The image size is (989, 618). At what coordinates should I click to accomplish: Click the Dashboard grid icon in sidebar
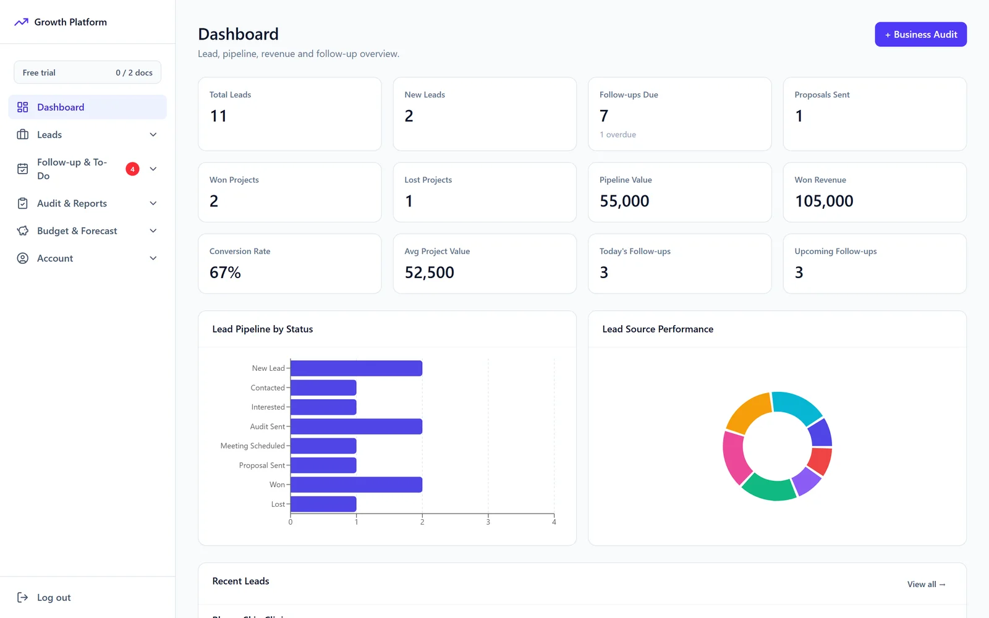point(23,107)
